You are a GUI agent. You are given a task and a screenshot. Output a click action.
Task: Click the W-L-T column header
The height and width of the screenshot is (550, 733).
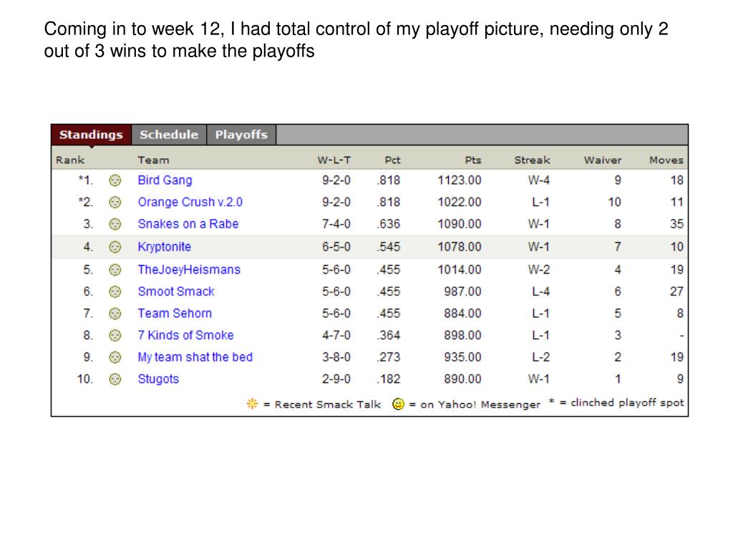[x=334, y=160]
